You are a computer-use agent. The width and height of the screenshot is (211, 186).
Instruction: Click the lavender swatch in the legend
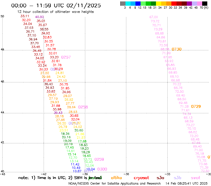tap(194, 3)
